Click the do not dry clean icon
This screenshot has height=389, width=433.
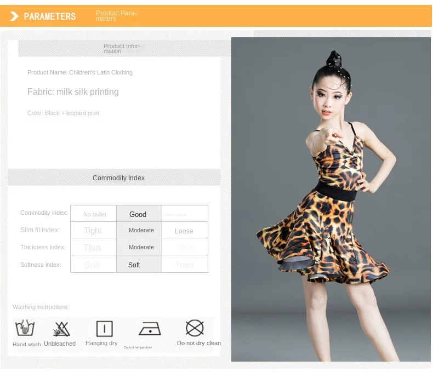click(x=195, y=328)
